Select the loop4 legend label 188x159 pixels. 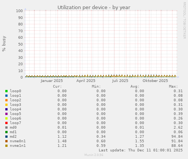coord(16,109)
